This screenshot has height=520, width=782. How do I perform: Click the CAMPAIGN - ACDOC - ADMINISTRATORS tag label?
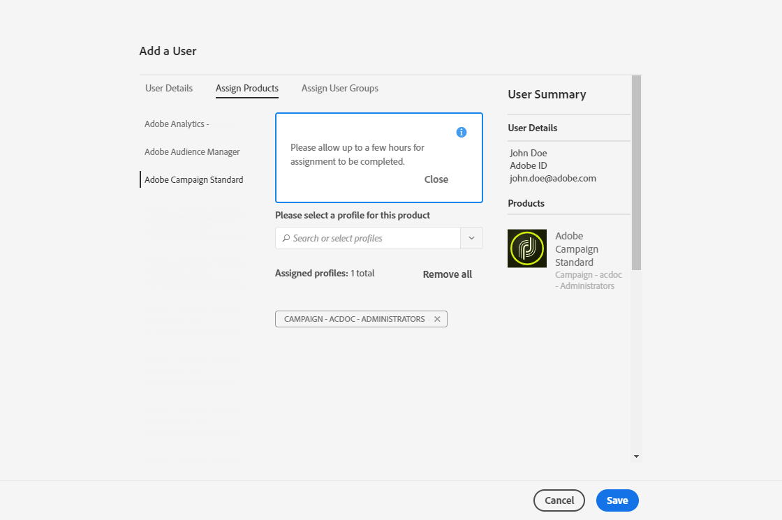click(x=354, y=319)
